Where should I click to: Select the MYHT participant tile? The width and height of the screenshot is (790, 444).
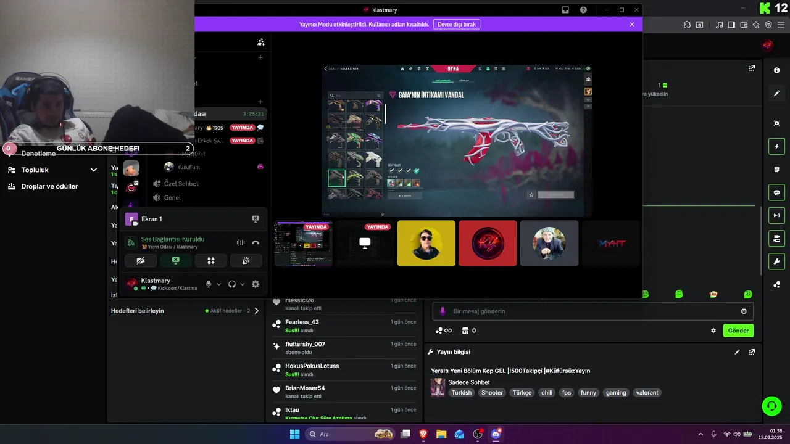[611, 244]
